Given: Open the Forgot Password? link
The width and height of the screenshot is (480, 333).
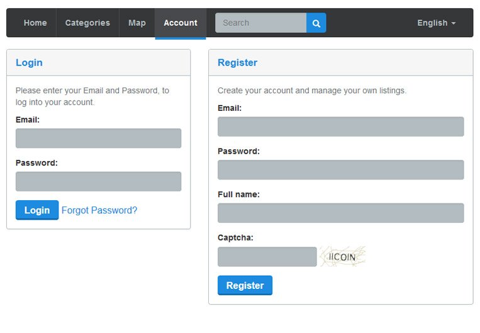Looking at the screenshot, I should [99, 210].
